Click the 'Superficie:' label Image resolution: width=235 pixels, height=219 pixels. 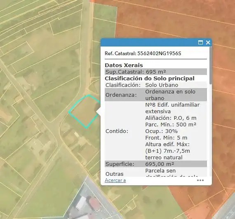coord(120,164)
